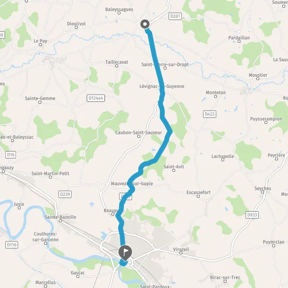This screenshot has width=288, height=288.
Task: Click the D423 road badge
Action: pos(210,114)
